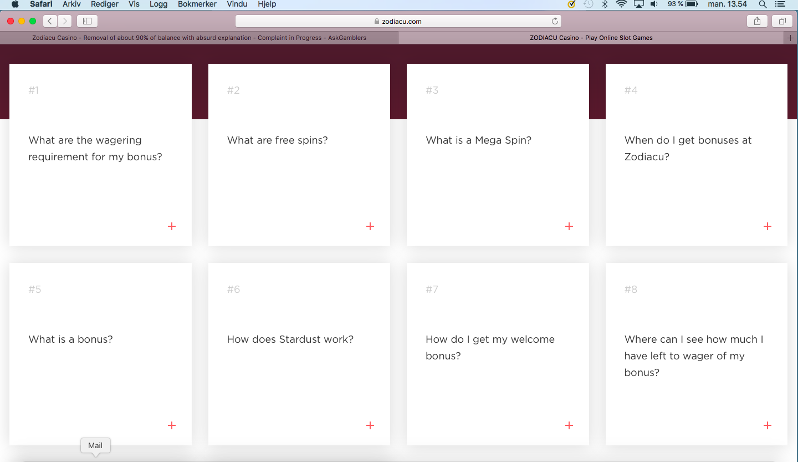Toggle the Safari sidebar button

87,21
